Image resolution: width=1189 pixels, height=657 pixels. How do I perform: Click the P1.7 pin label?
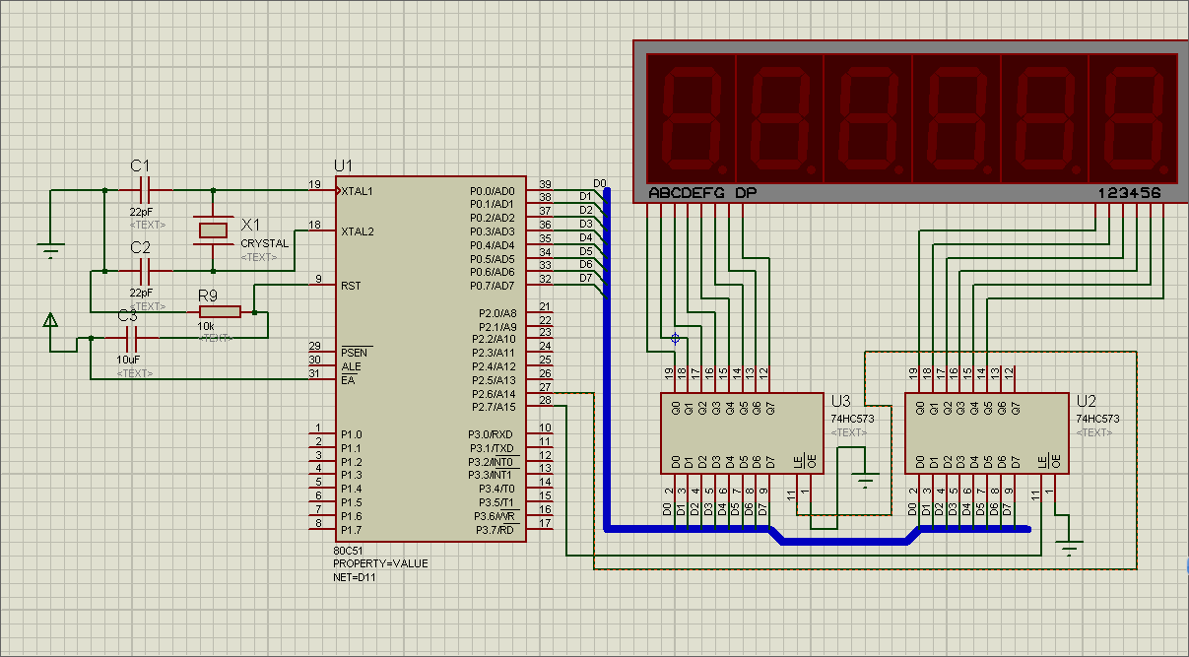pyautogui.click(x=352, y=530)
